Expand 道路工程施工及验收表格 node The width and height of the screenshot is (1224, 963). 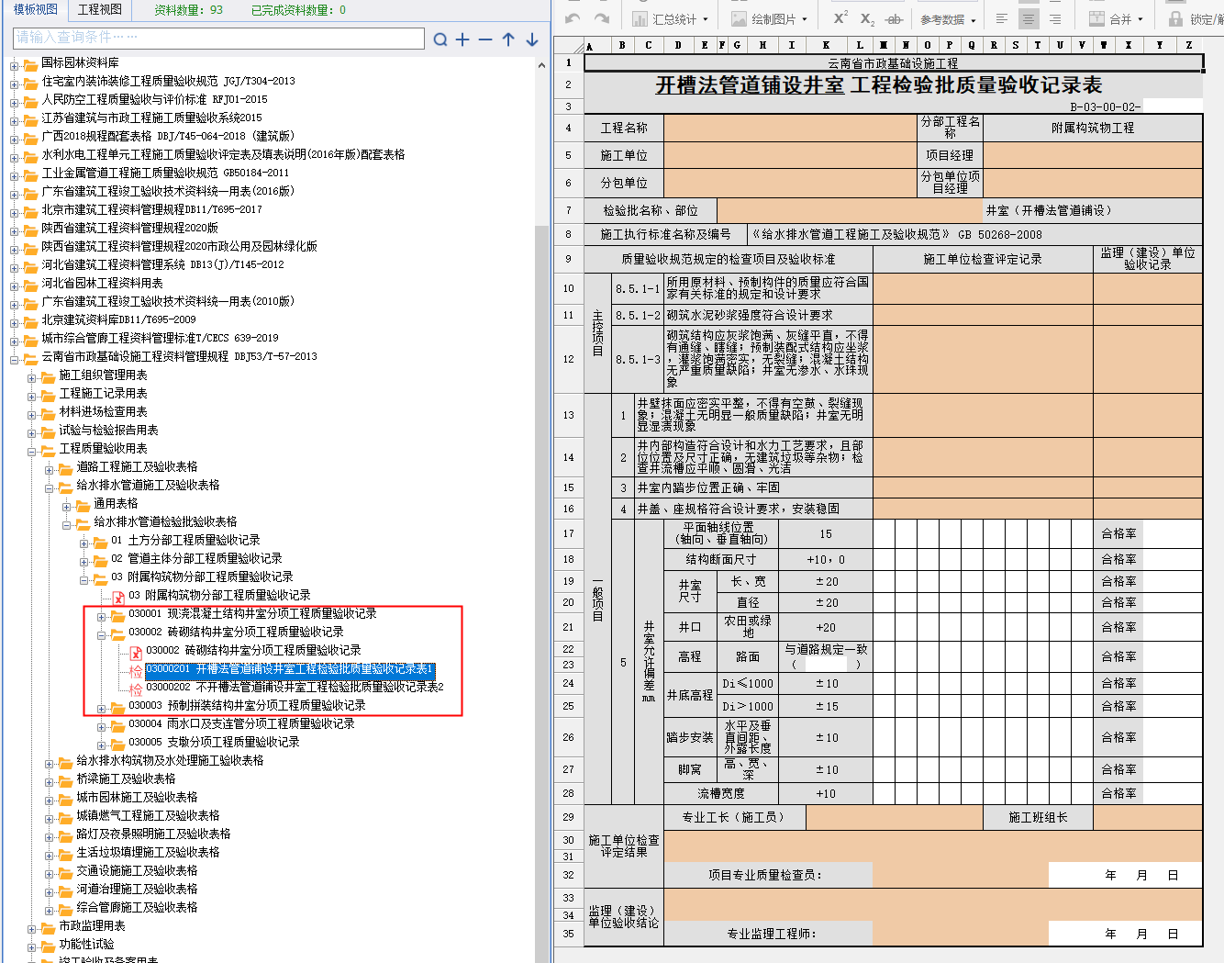[50, 469]
